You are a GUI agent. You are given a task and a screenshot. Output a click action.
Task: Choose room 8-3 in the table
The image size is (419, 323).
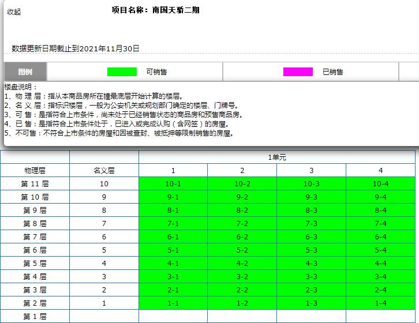311,211
